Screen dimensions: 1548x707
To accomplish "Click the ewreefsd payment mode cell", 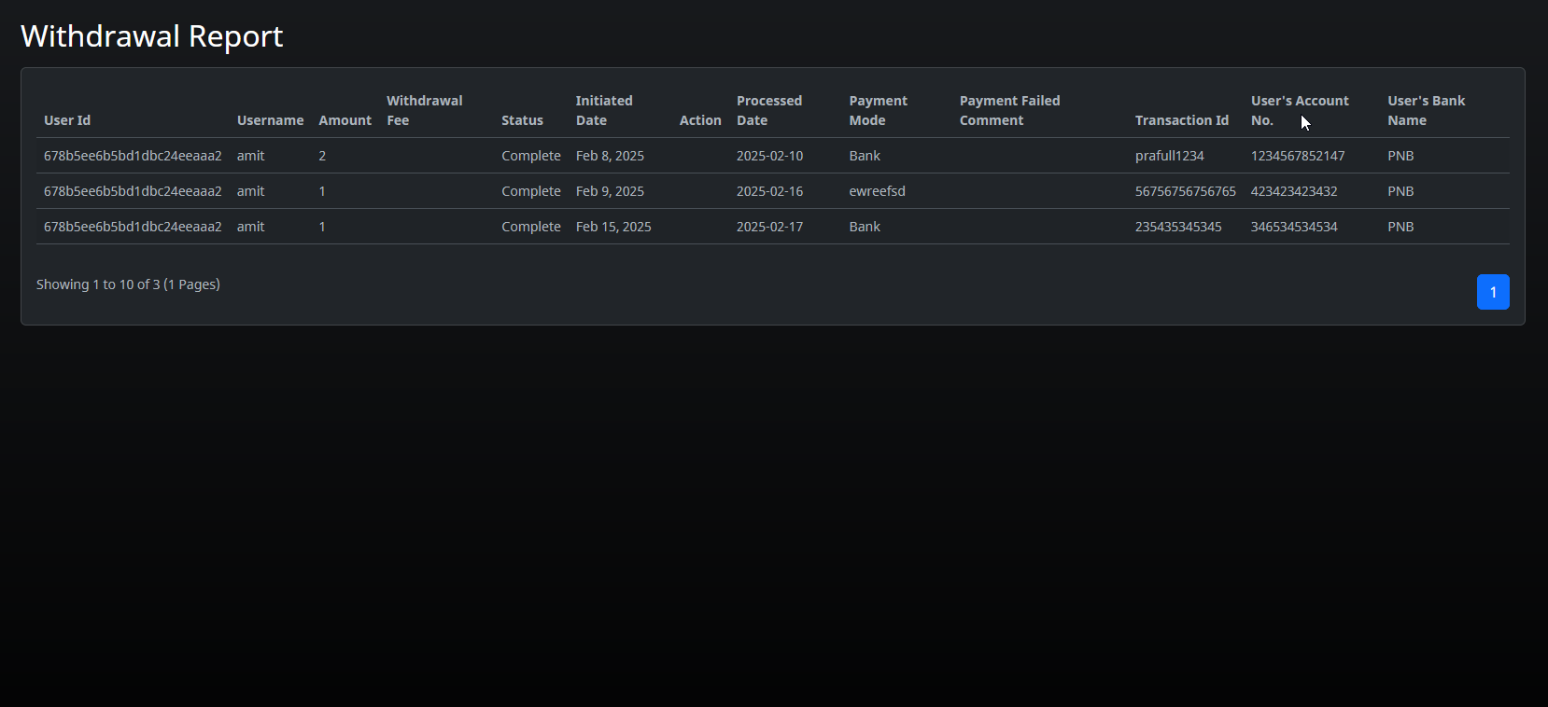I will click(x=877, y=191).
